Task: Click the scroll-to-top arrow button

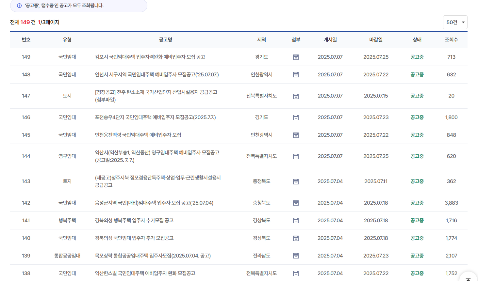Action: point(468,277)
